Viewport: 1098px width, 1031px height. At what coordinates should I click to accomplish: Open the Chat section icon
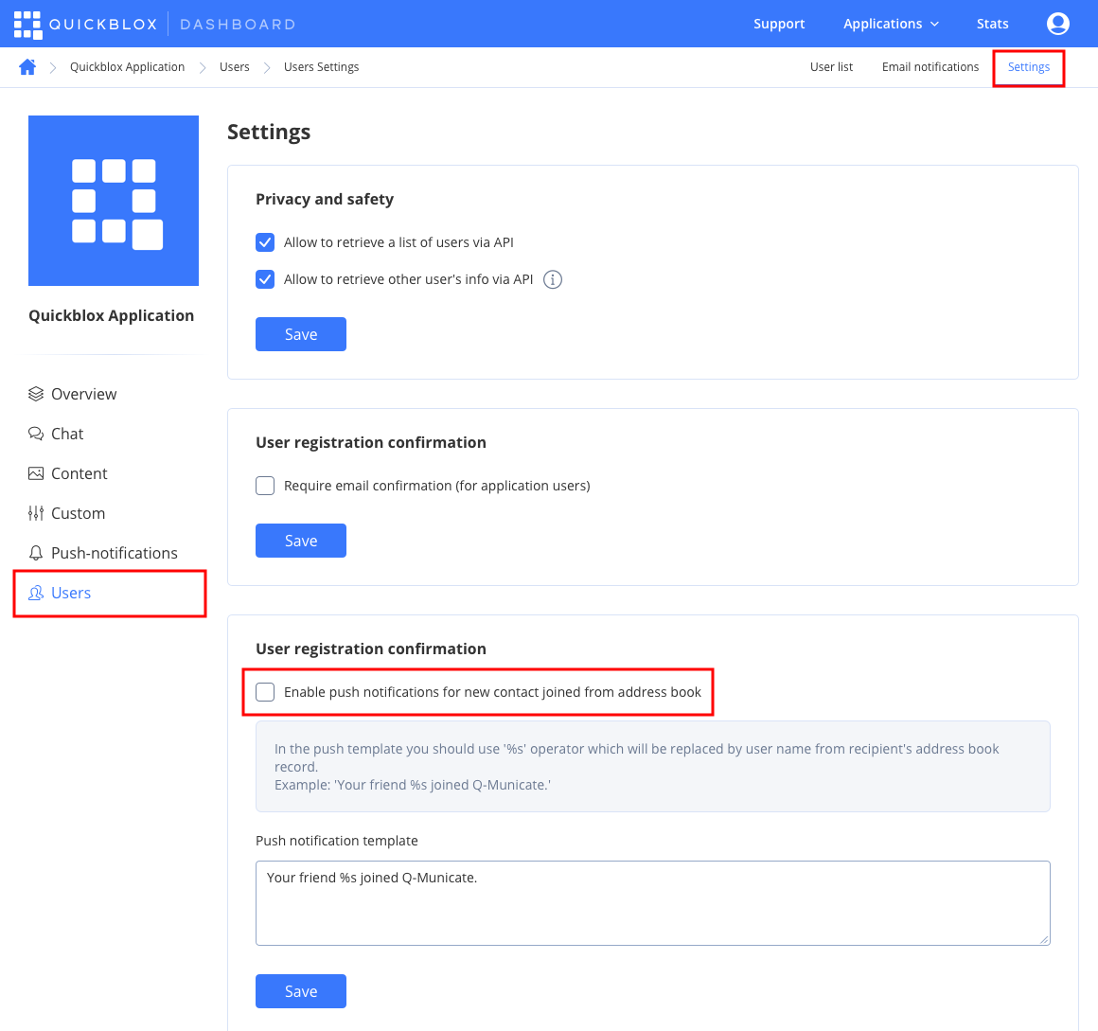coord(34,433)
